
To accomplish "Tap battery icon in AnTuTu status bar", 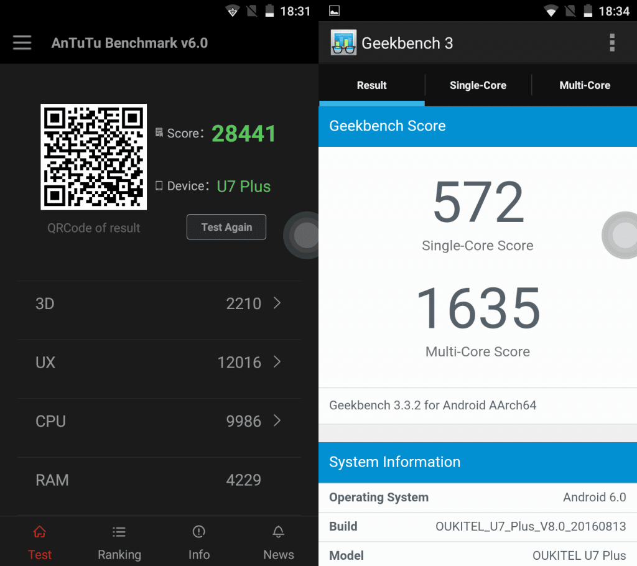I will (x=269, y=11).
